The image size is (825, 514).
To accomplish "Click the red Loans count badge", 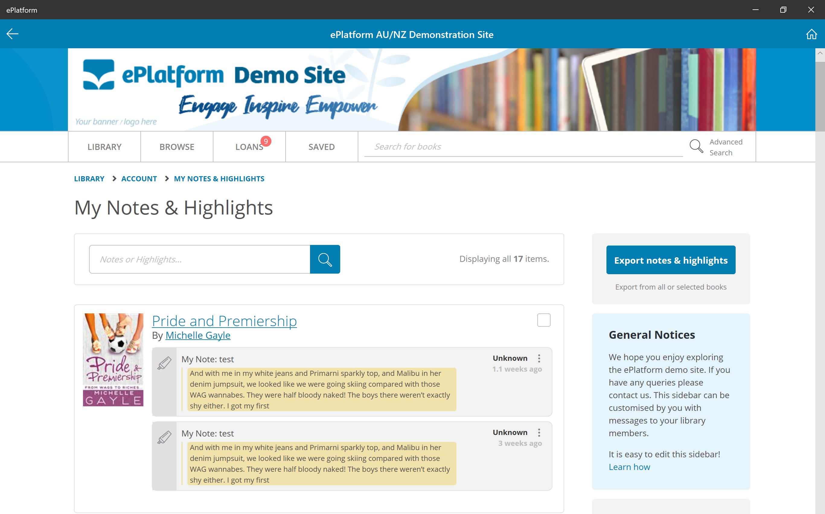I will pos(266,141).
